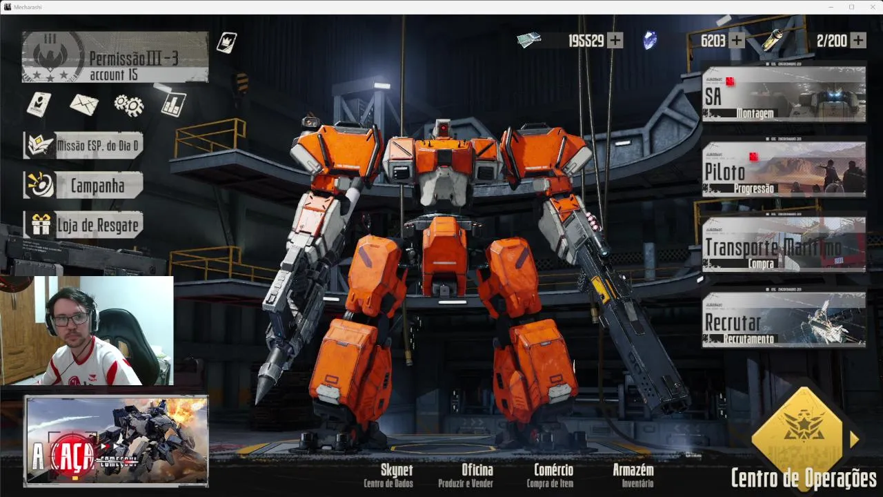883x497 pixels.
Task: Click the 6203 crystal amount
Action: pos(713,41)
